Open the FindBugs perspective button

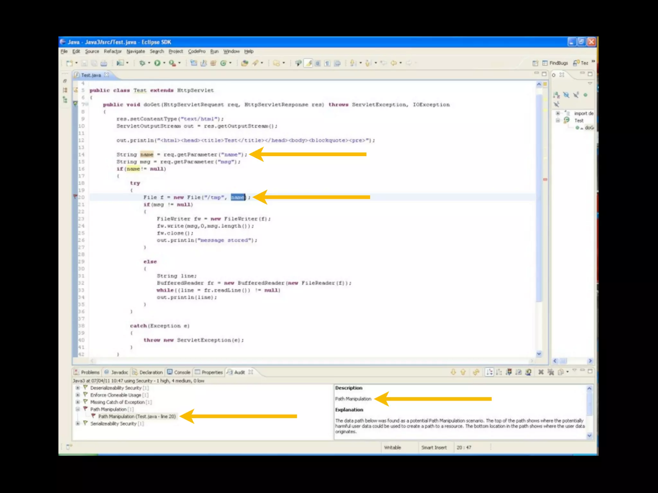(x=555, y=63)
